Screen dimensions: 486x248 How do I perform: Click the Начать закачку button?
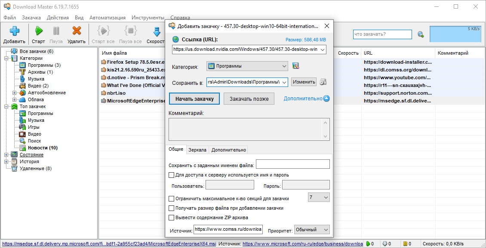click(194, 99)
